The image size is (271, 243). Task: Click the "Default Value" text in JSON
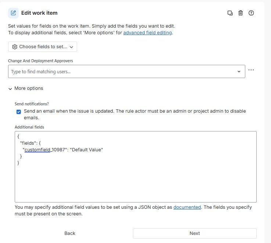point(86,150)
